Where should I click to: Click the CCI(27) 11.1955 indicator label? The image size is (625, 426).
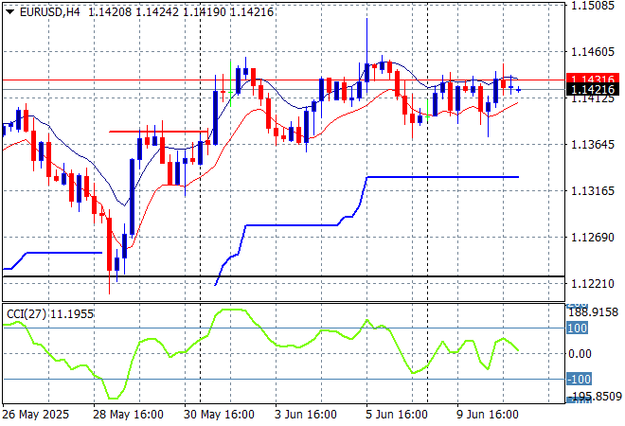pos(50,314)
